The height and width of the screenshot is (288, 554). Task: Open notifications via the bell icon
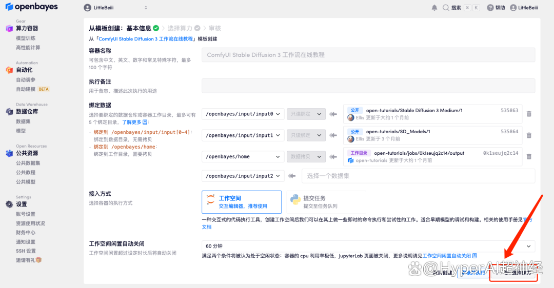pos(434,8)
